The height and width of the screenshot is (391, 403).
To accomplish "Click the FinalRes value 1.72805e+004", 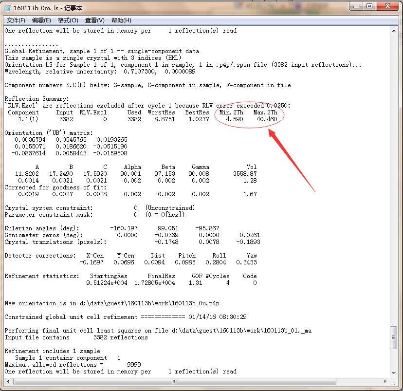I will [154, 283].
